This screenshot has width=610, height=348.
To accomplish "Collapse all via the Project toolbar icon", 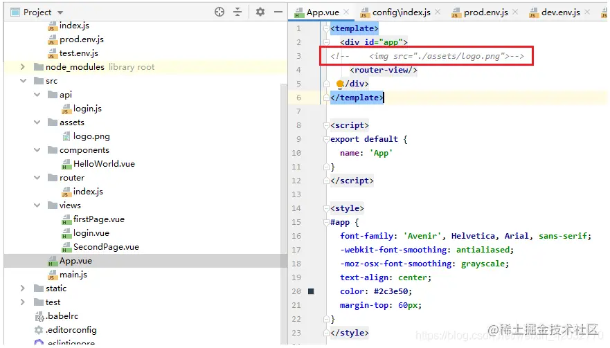I will coord(237,12).
